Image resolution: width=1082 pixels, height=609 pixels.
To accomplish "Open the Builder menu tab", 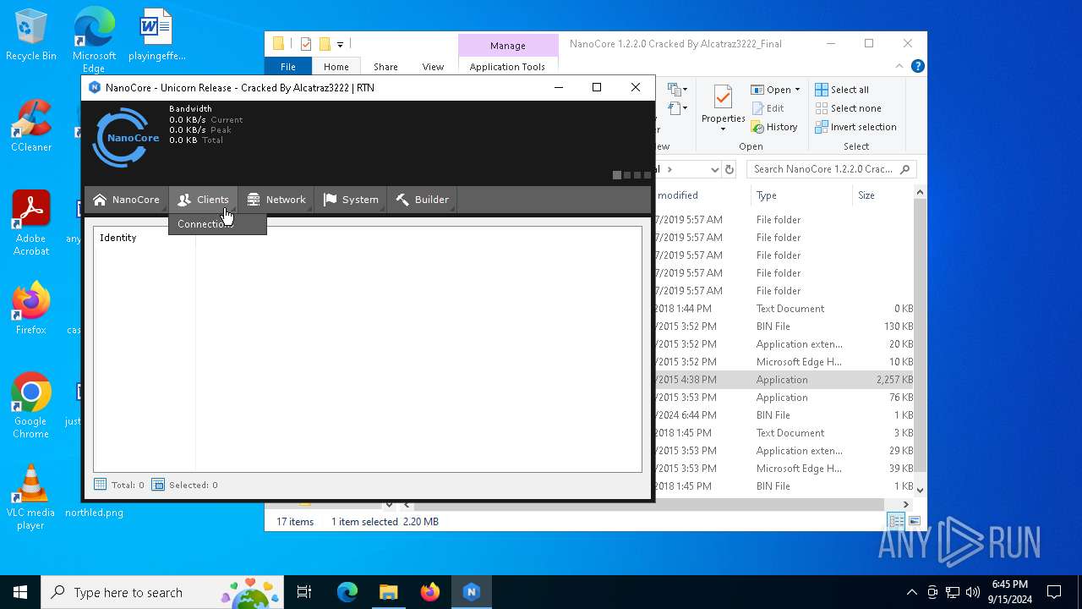I will coord(422,200).
